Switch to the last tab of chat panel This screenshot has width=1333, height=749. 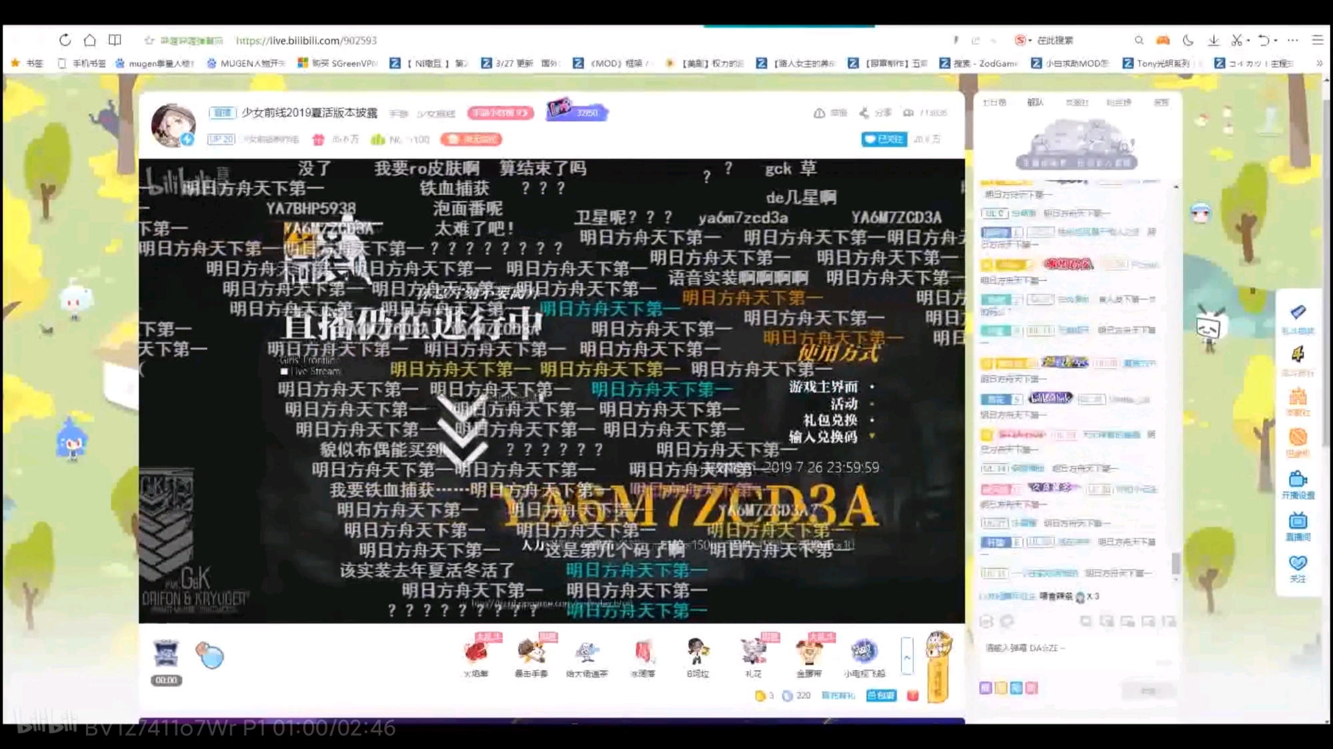1162,103
